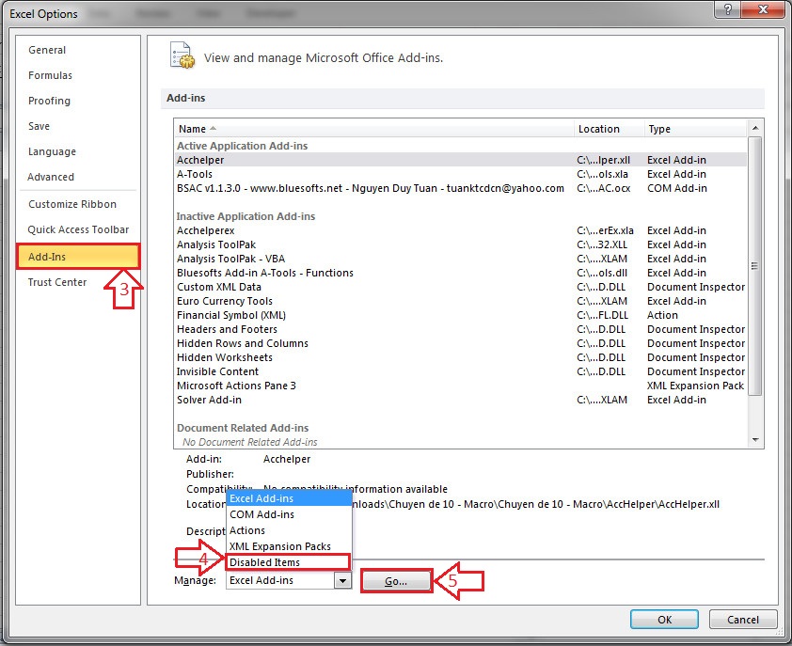Click the Go... button
Screen dimensions: 792x646
397,581
